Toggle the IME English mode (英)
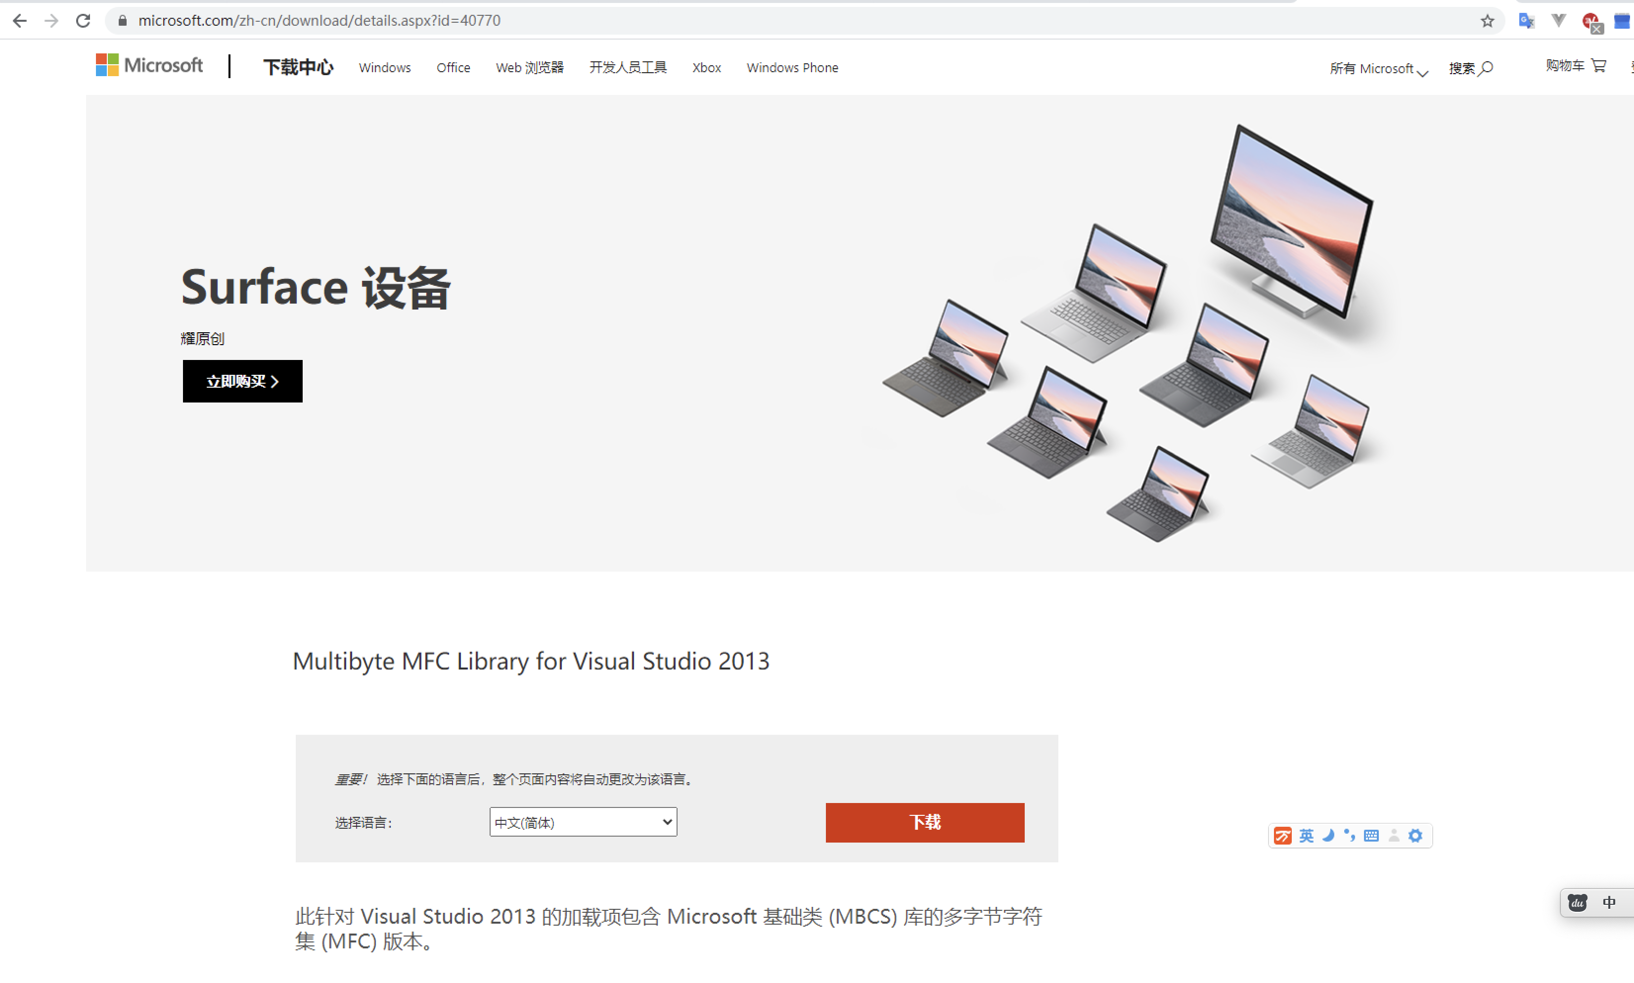1634x983 pixels. pyautogui.click(x=1306, y=836)
